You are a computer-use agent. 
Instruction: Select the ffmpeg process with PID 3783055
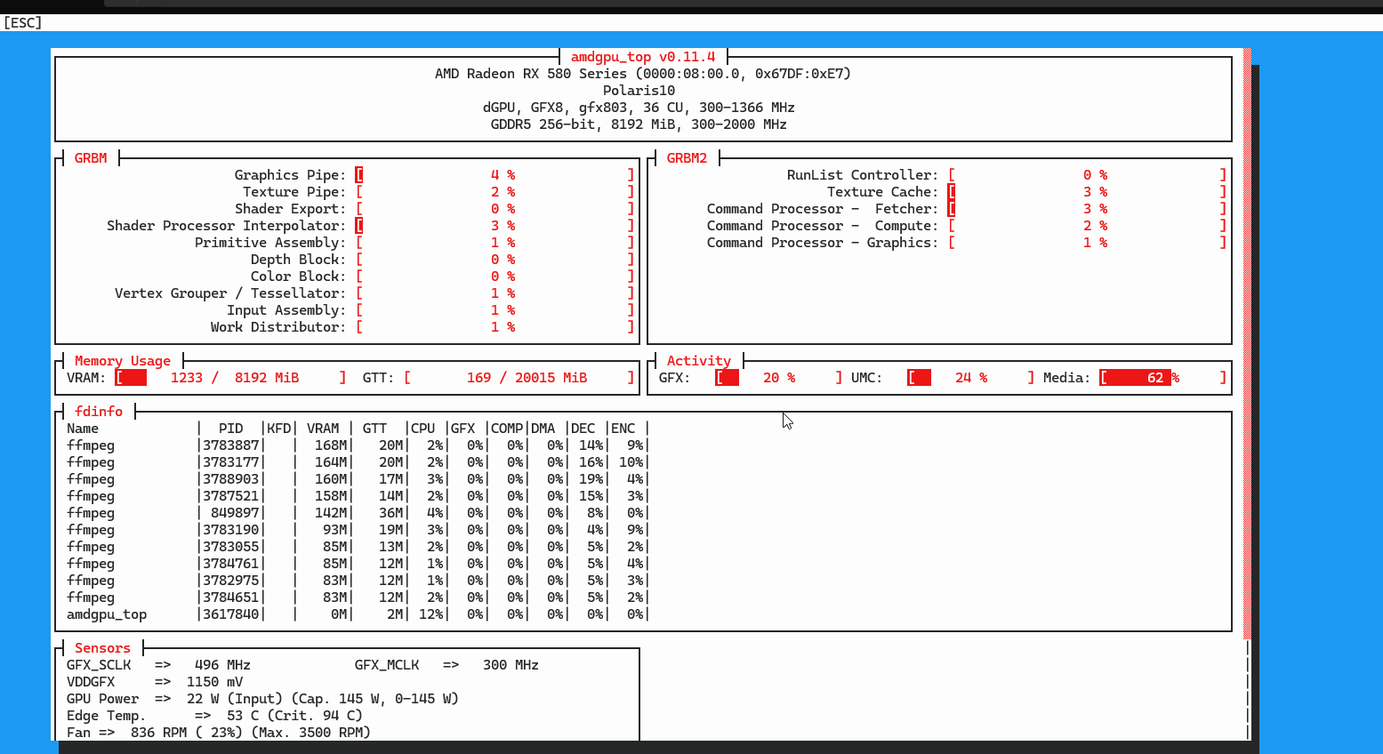pyautogui.click(x=358, y=547)
